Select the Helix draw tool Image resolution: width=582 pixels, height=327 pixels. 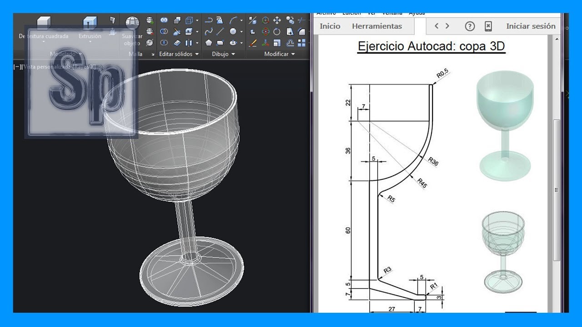(220, 20)
